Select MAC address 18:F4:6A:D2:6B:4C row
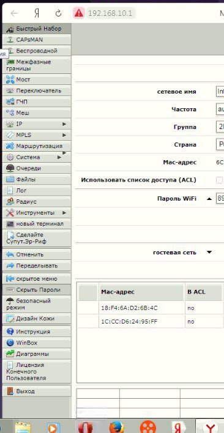Screen dimensions: 224x433 pos(151,308)
